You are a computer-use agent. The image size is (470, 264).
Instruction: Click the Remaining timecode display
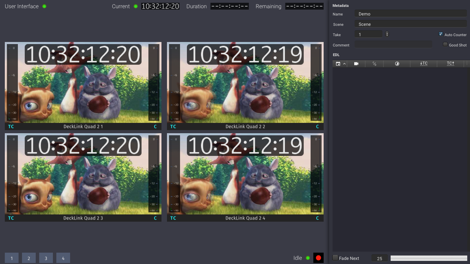coord(304,6)
